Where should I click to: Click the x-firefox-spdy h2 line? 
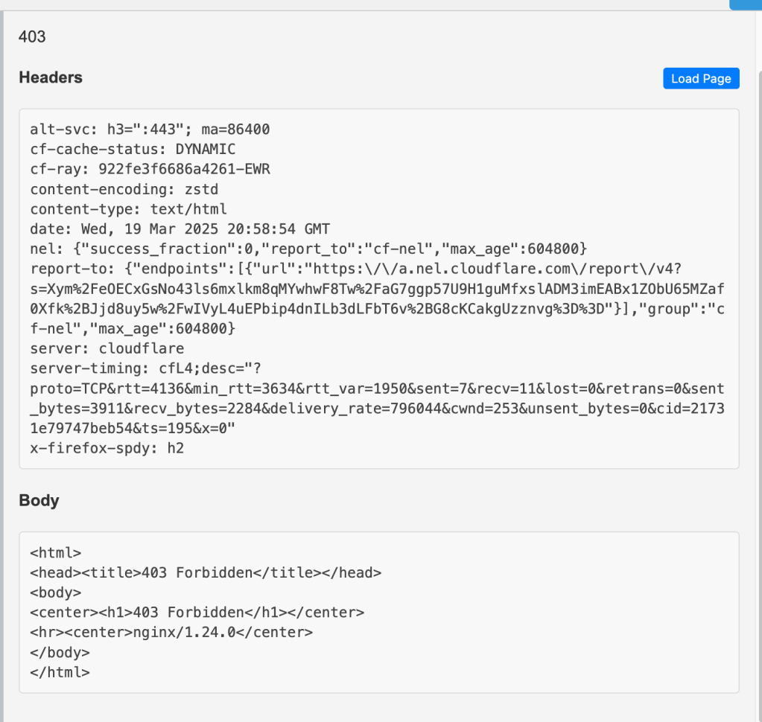pyautogui.click(x=107, y=448)
